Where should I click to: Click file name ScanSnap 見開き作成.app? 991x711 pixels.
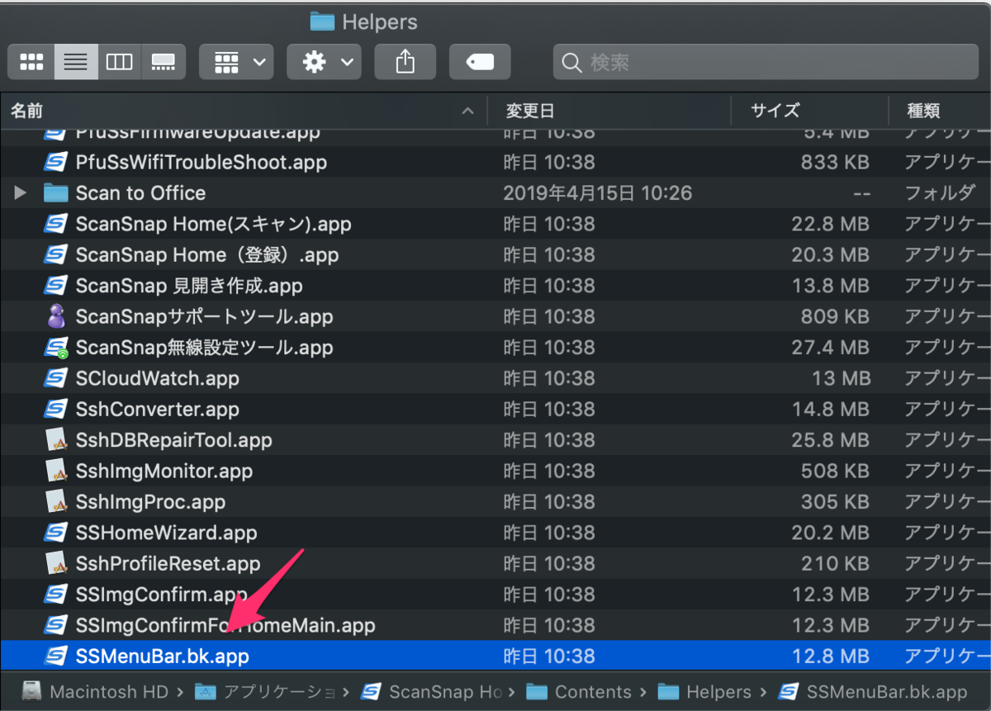pyautogui.click(x=188, y=286)
